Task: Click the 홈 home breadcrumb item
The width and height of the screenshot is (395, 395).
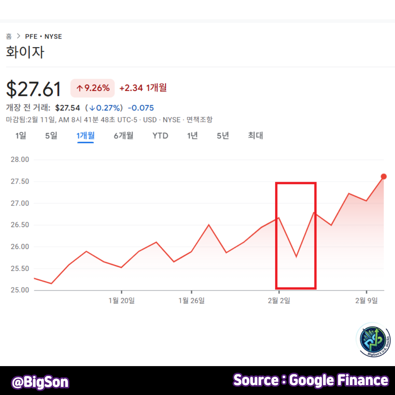Action: coord(9,36)
